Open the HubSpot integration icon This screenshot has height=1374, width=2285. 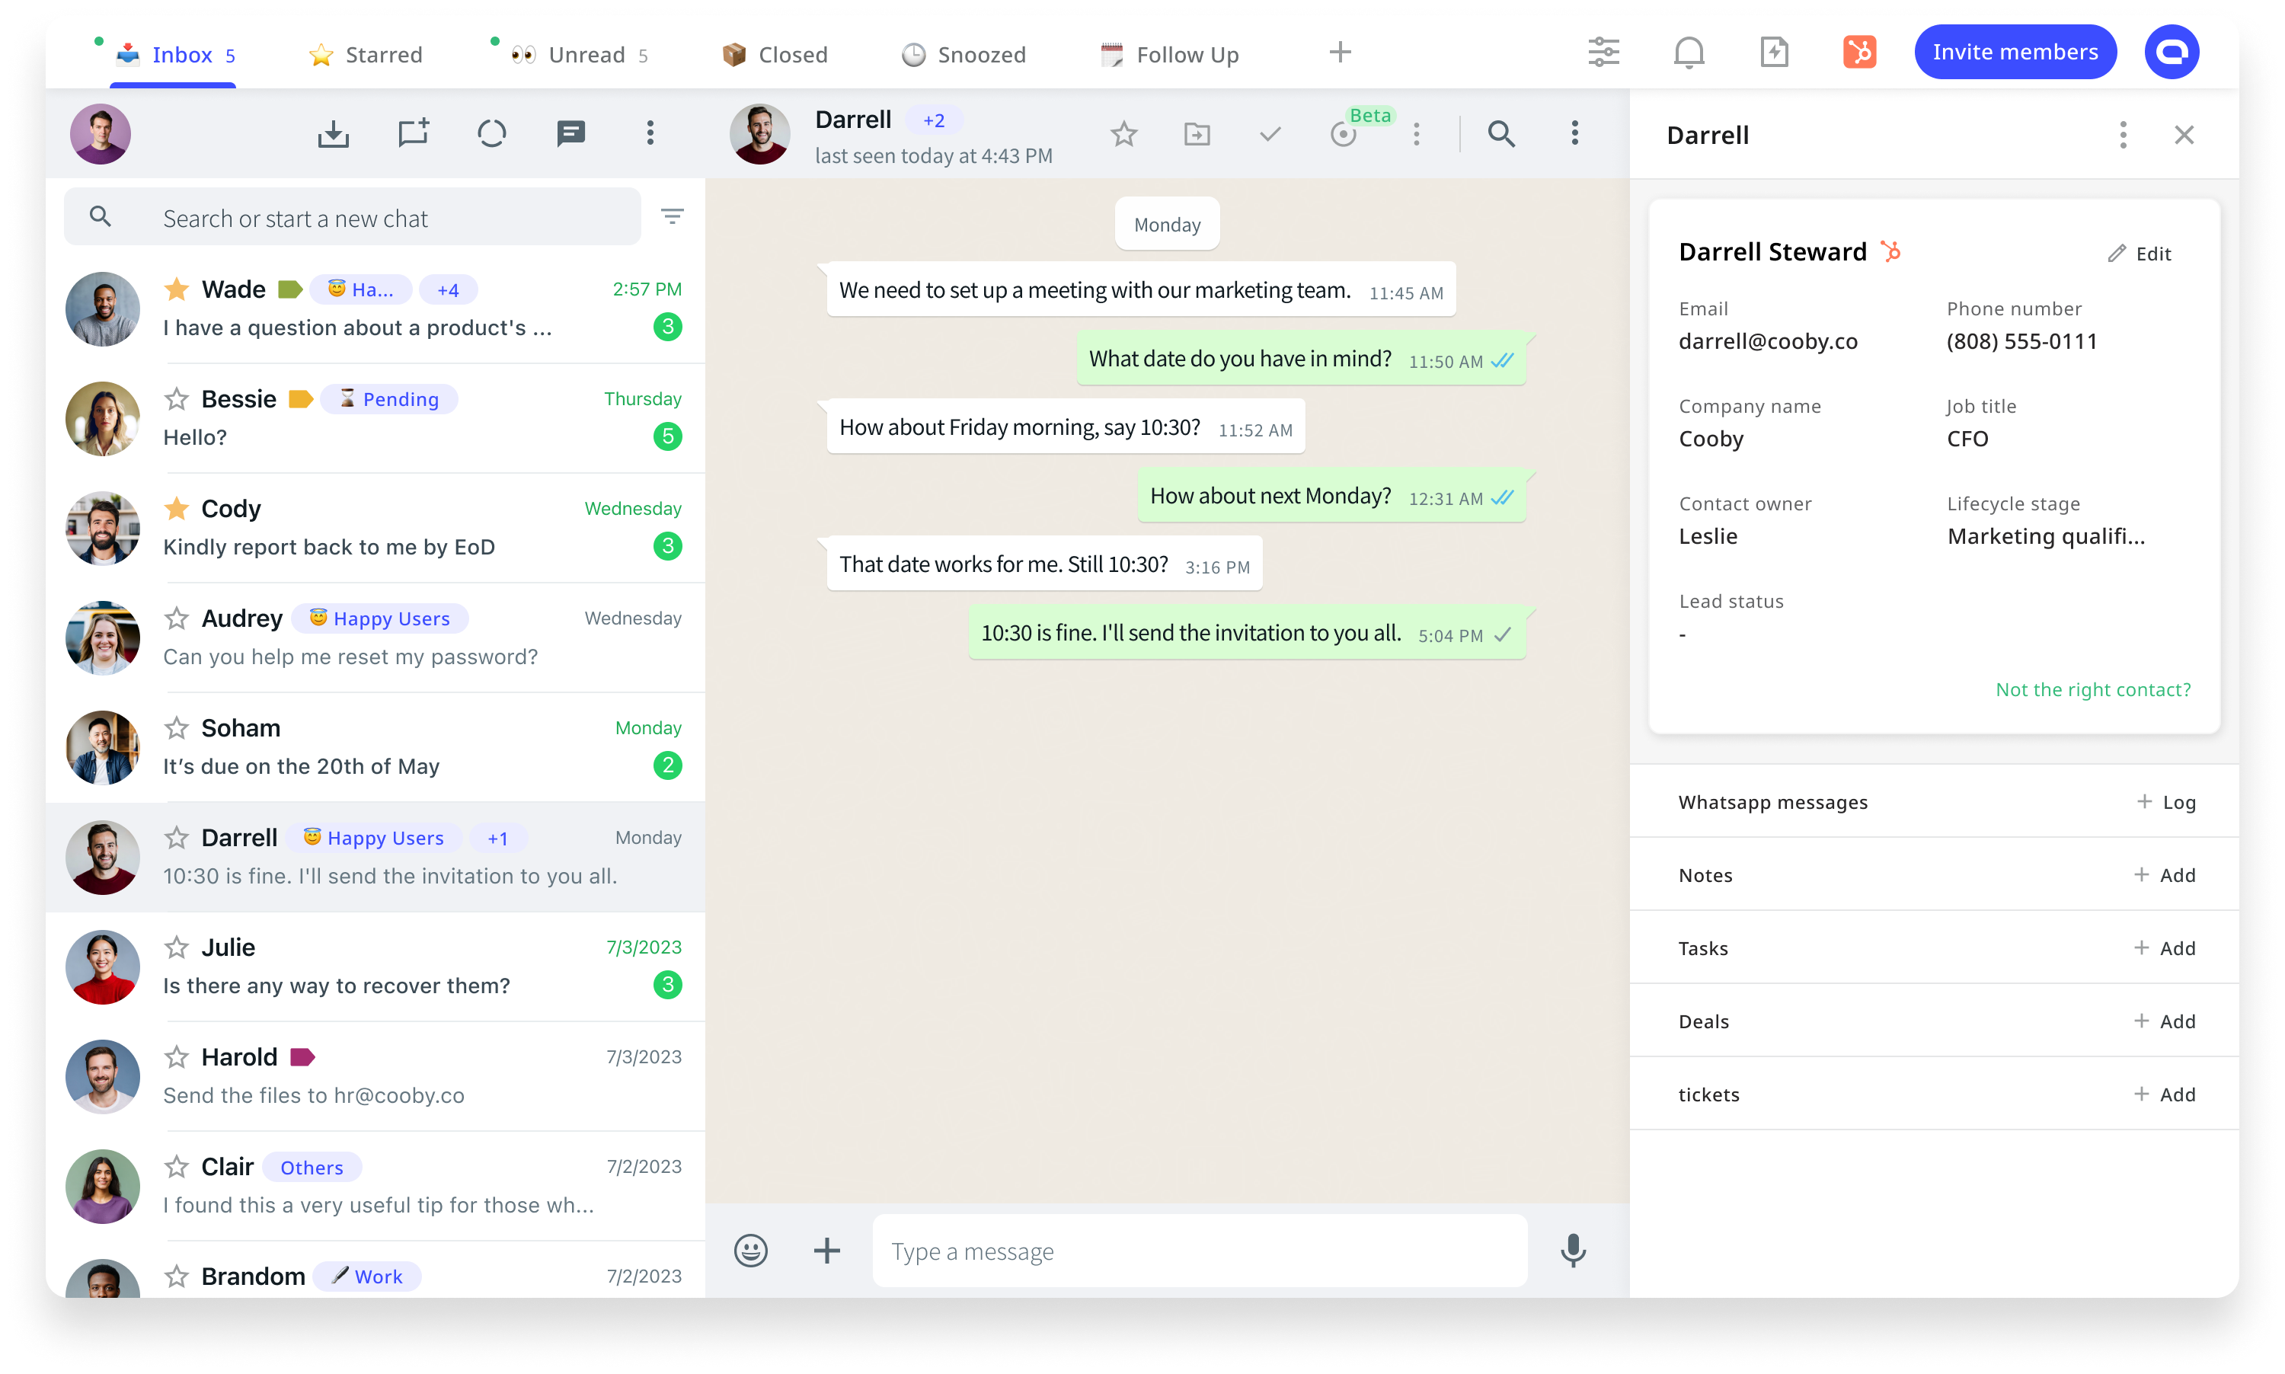[x=1859, y=52]
